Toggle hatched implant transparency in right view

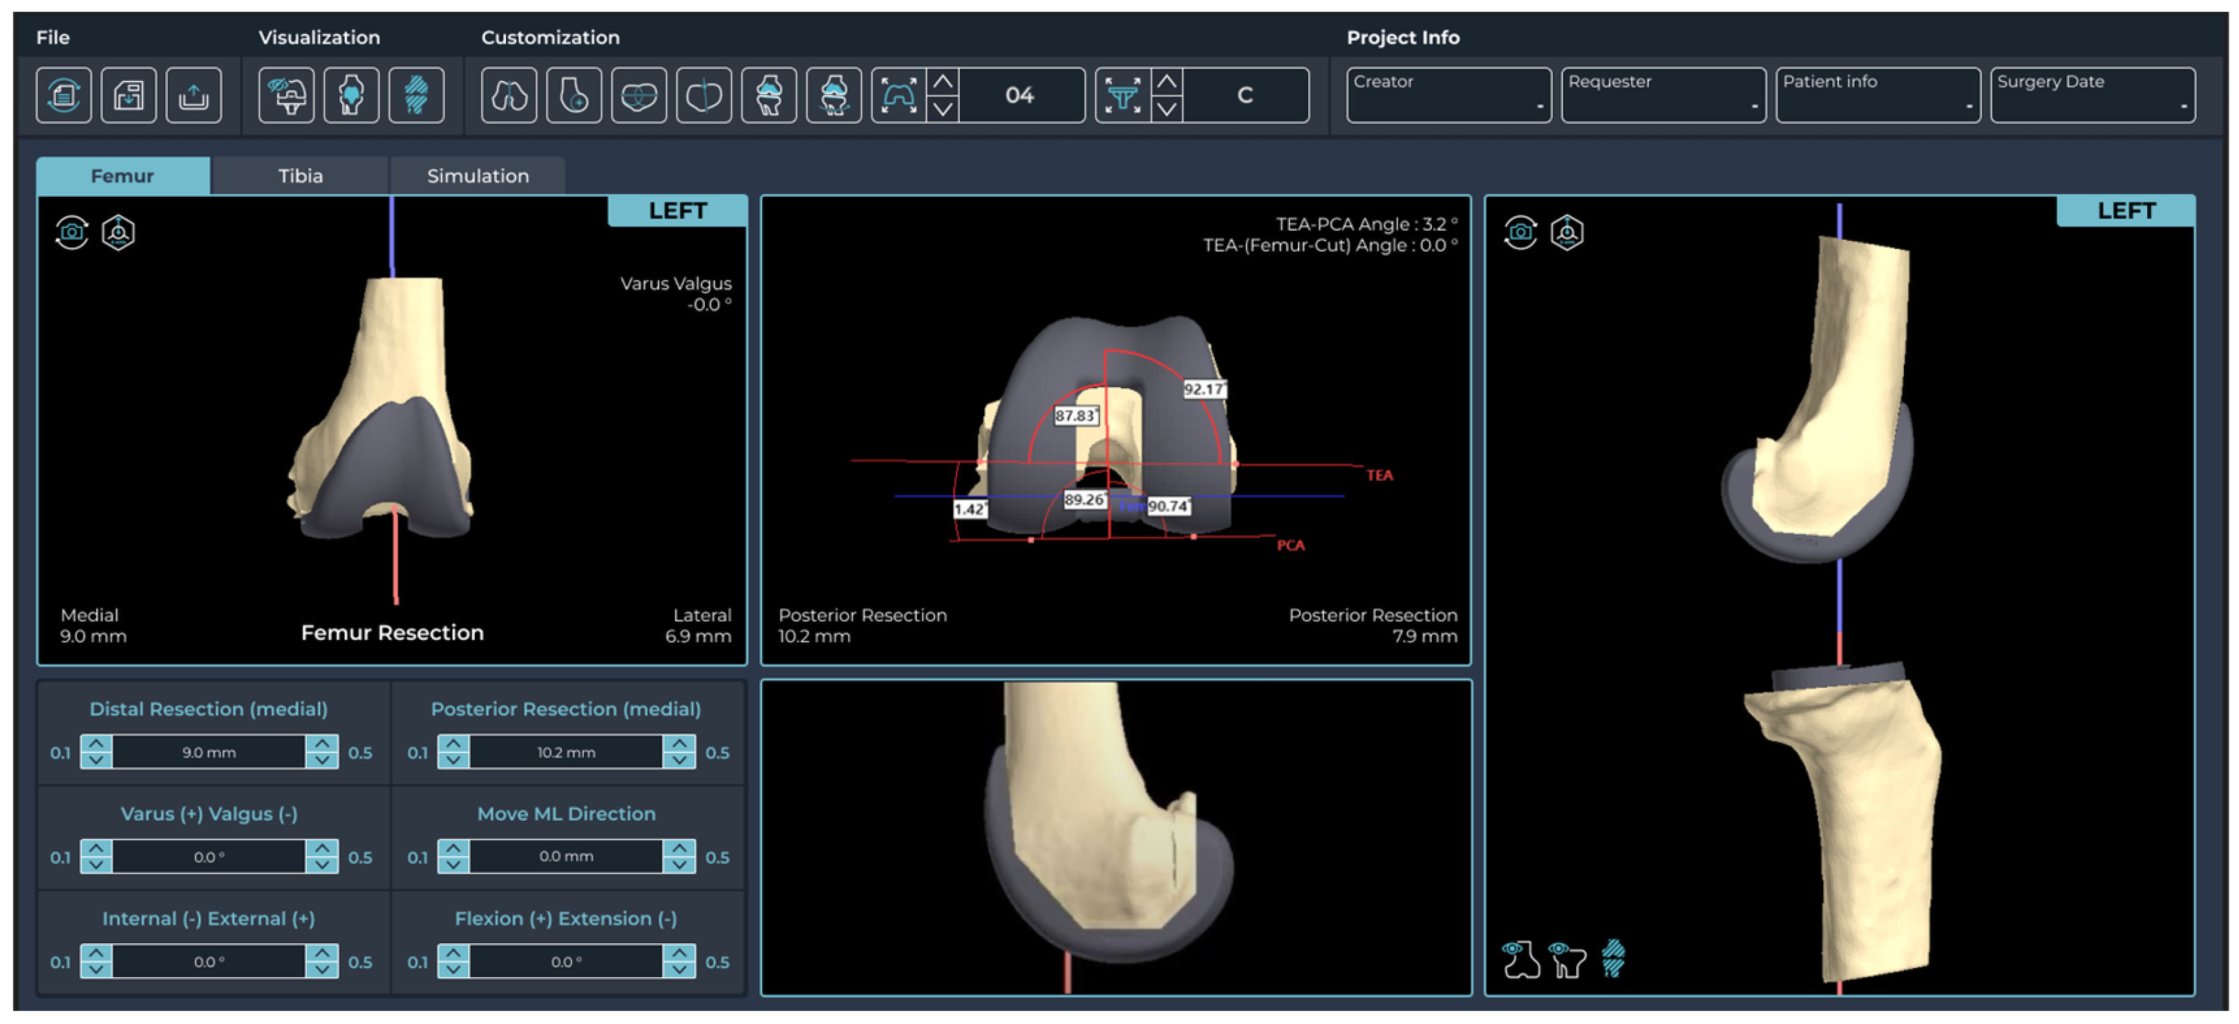1613,959
